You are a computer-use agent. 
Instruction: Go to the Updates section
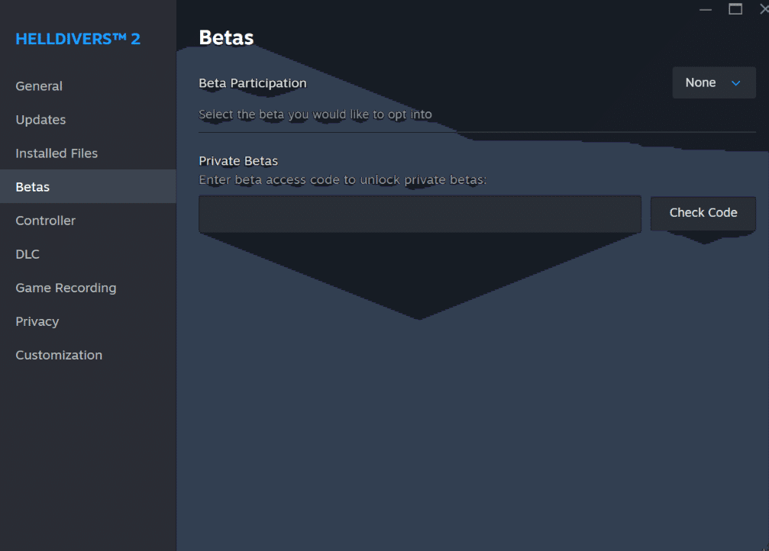point(88,120)
